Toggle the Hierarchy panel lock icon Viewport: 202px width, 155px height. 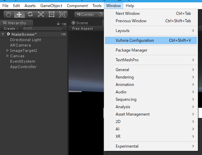(58, 23)
